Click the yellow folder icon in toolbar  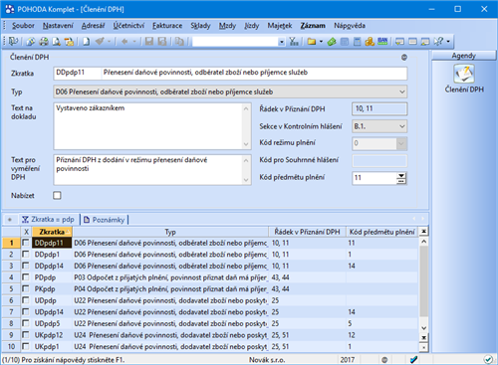coord(312,42)
